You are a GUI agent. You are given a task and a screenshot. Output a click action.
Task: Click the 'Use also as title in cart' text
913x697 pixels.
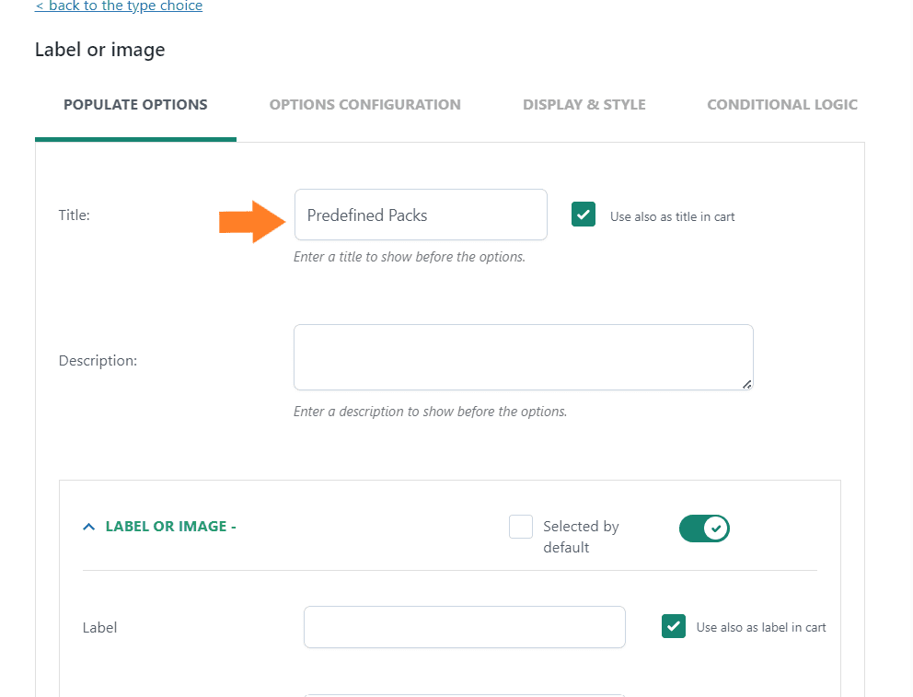tap(673, 216)
